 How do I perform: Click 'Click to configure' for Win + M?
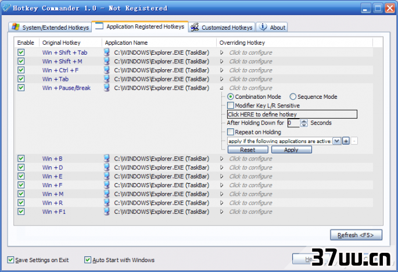point(251,194)
